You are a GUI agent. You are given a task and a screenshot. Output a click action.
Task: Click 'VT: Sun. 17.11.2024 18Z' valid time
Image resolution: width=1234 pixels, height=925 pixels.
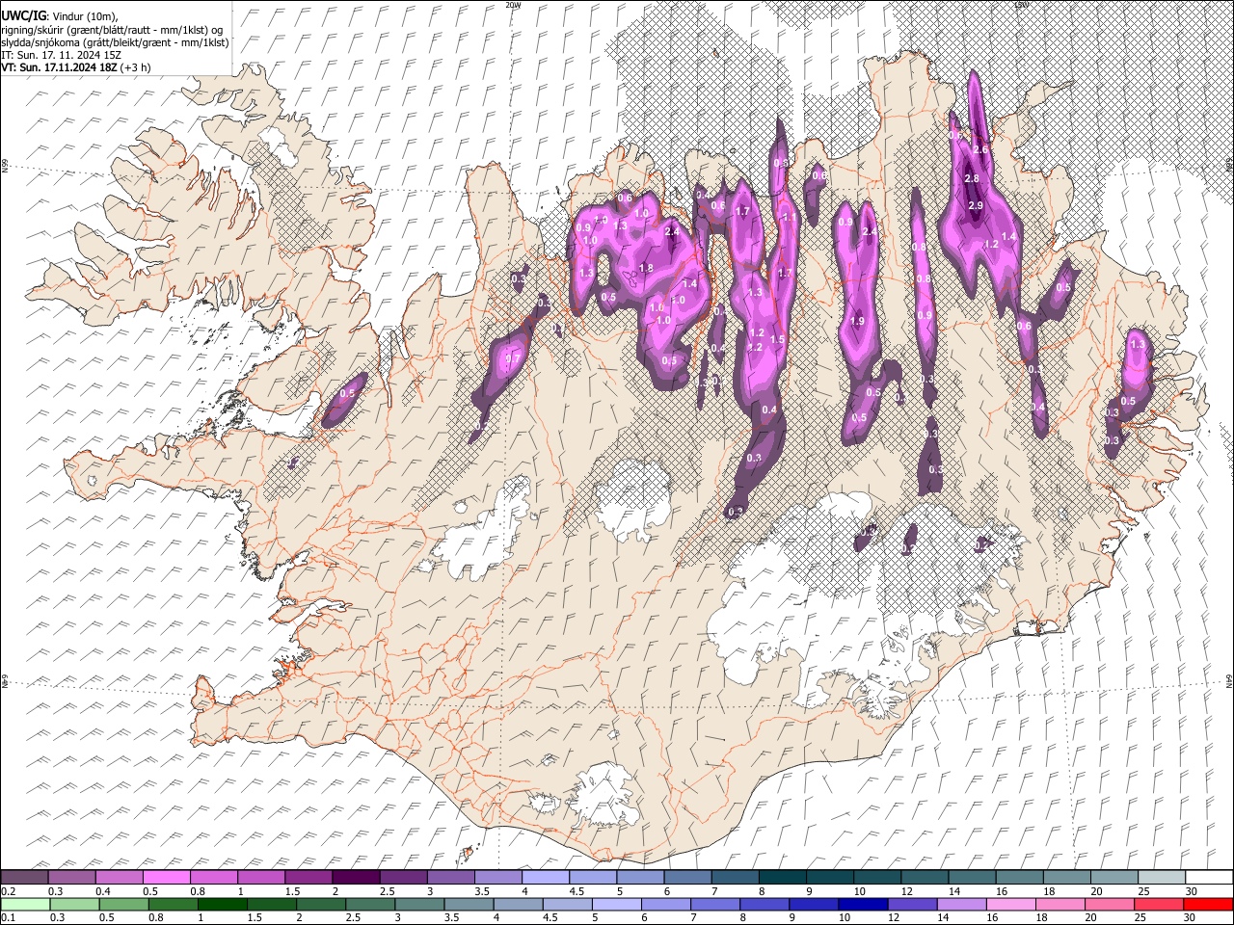click(x=60, y=68)
